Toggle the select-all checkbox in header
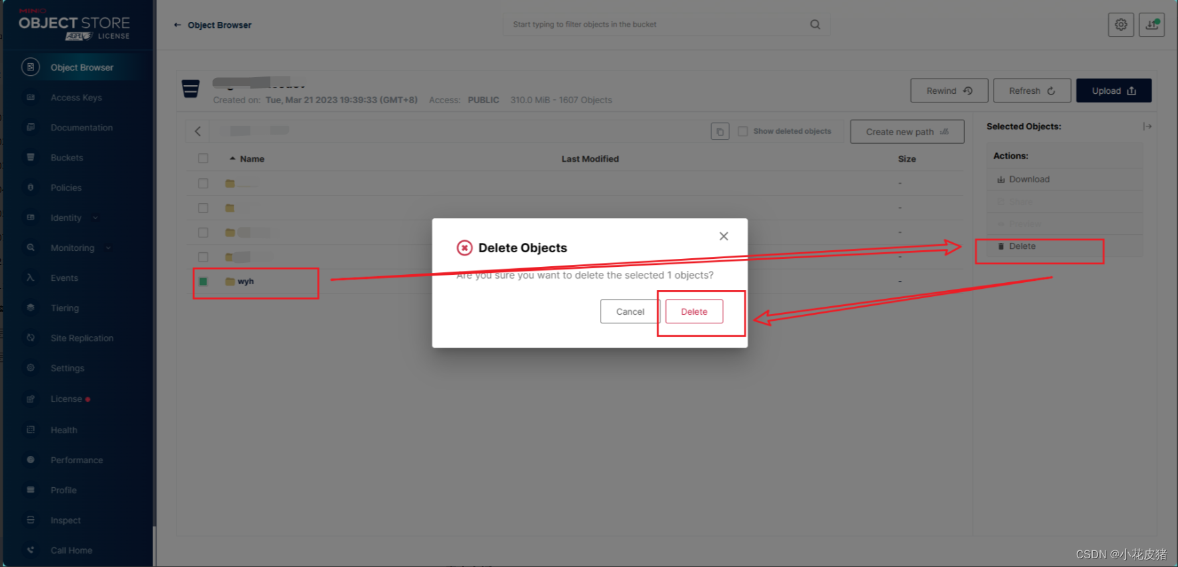Image resolution: width=1178 pixels, height=567 pixels. click(x=203, y=158)
